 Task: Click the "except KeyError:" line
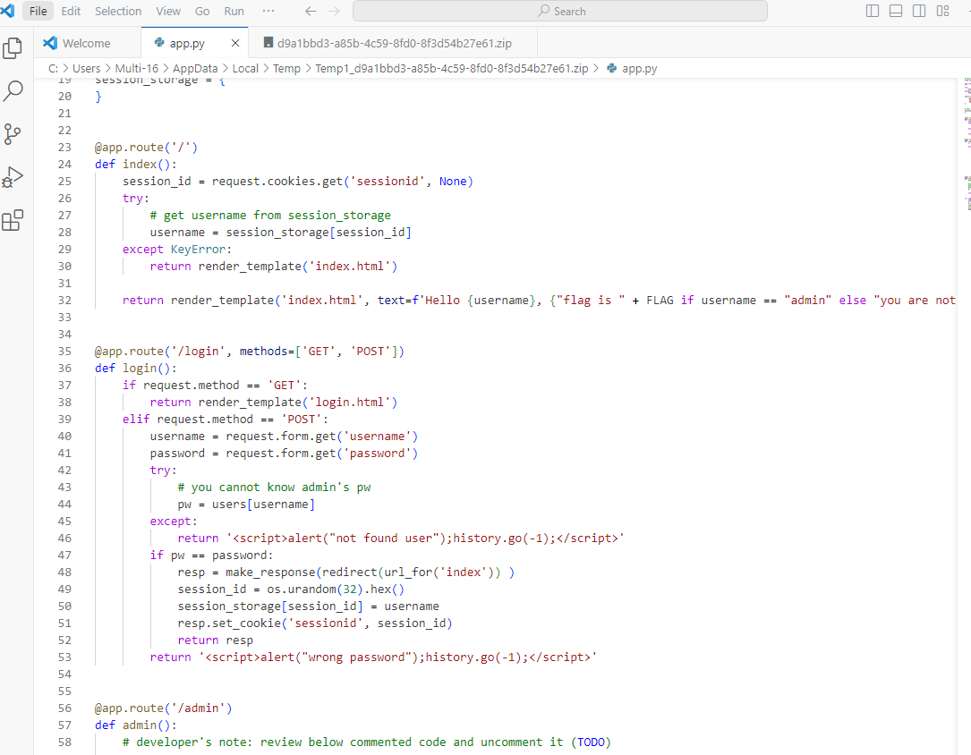pyautogui.click(x=177, y=250)
